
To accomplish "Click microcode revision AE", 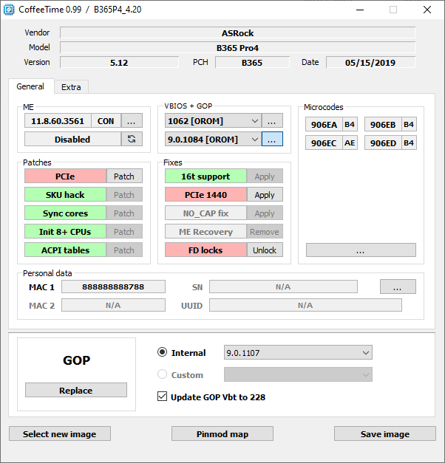I will 350,143.
